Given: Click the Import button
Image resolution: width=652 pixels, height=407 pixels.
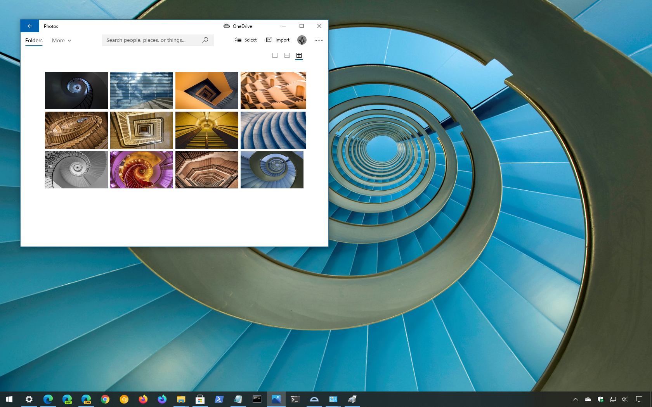Looking at the screenshot, I should 277,40.
